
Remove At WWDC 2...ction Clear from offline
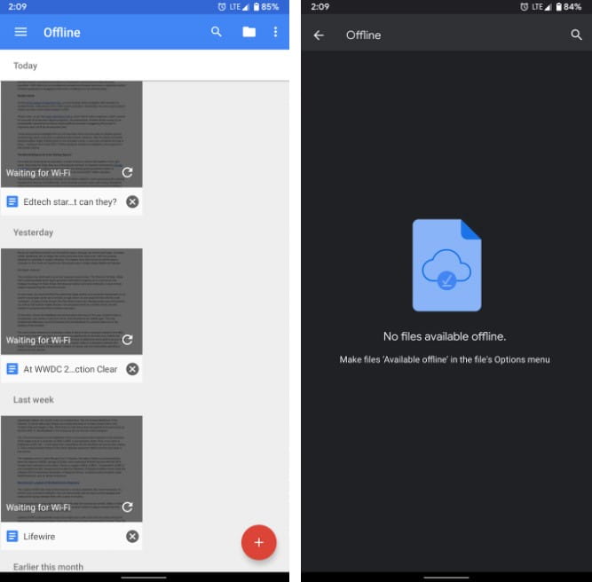coord(132,369)
